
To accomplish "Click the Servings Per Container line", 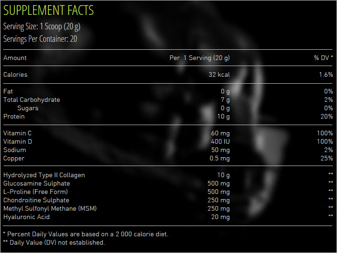I will pos(40,39).
